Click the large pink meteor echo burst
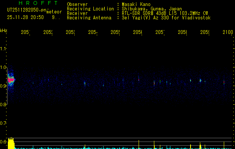This screenshot has height=149, width=235. coord(11,80)
